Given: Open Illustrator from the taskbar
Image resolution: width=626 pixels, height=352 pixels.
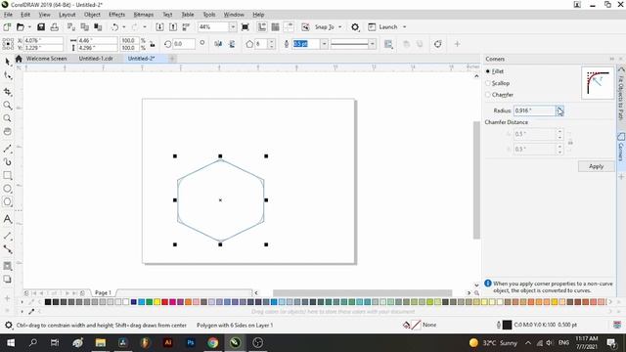Looking at the screenshot, I should click(168, 342).
